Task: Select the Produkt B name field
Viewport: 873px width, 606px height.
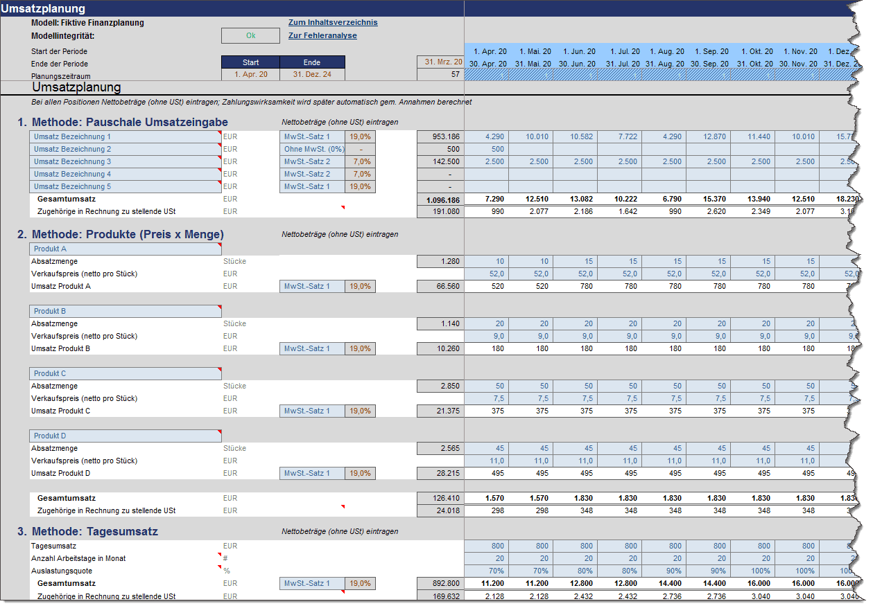Action: 125,312
